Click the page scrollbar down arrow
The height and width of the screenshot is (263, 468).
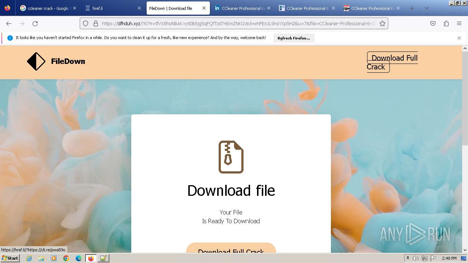point(465,250)
